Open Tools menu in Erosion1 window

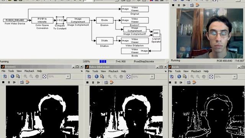pos(11,71)
